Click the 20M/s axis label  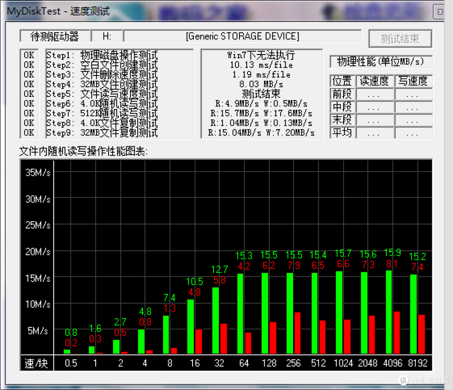pos(38,252)
